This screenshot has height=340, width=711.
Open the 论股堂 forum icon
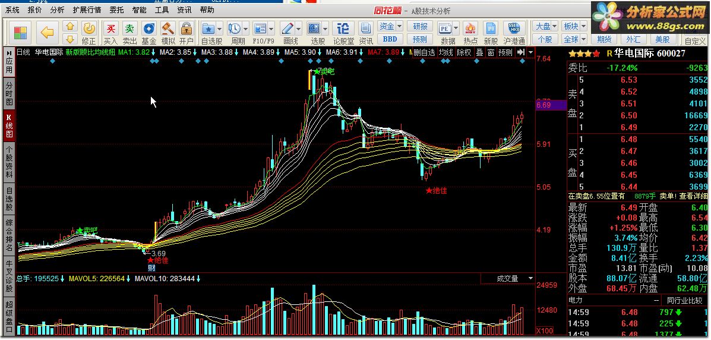(343, 29)
